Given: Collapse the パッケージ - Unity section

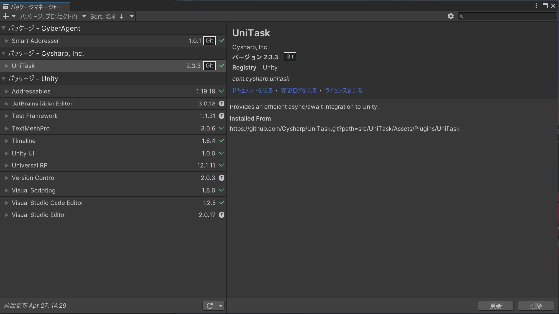Looking at the screenshot, I should pos(4,78).
